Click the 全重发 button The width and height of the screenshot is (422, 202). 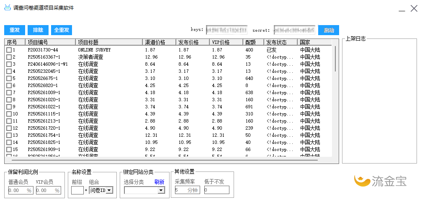pos(62,30)
